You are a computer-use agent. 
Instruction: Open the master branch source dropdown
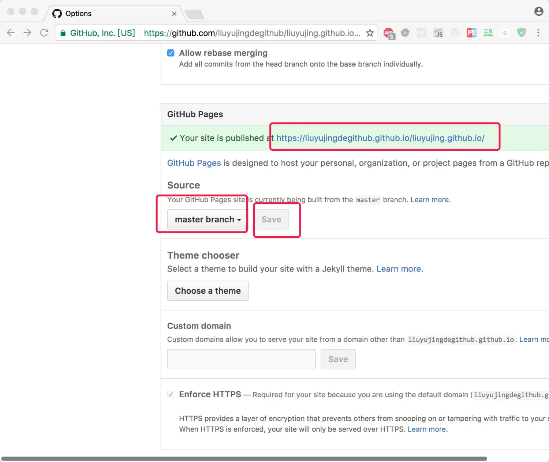coord(208,219)
